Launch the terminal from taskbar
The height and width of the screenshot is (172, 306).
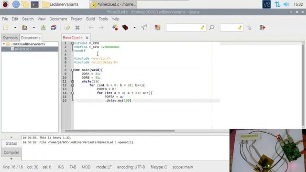coord(34,4)
